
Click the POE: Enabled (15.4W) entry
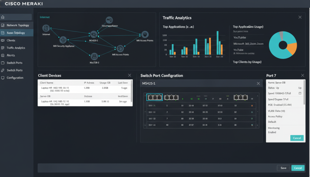280,105
